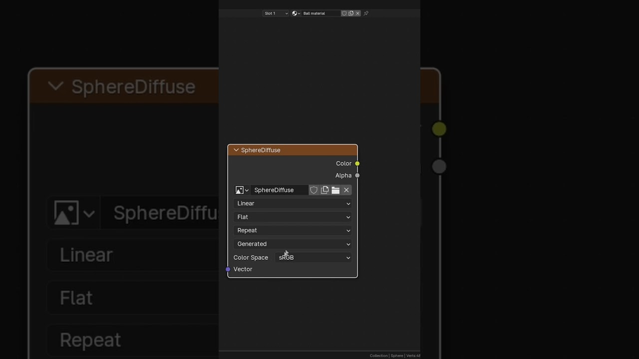Click the Collection | Sphere status bar text
Image resolution: width=639 pixels, height=359 pixels.
pyautogui.click(x=386, y=356)
